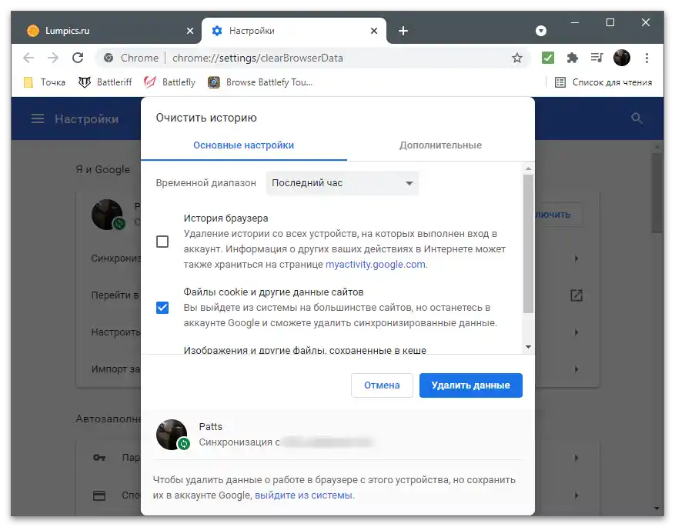The image size is (675, 527).
Task: Click the dialog scrollbar thumb
Action: pyautogui.click(x=528, y=243)
